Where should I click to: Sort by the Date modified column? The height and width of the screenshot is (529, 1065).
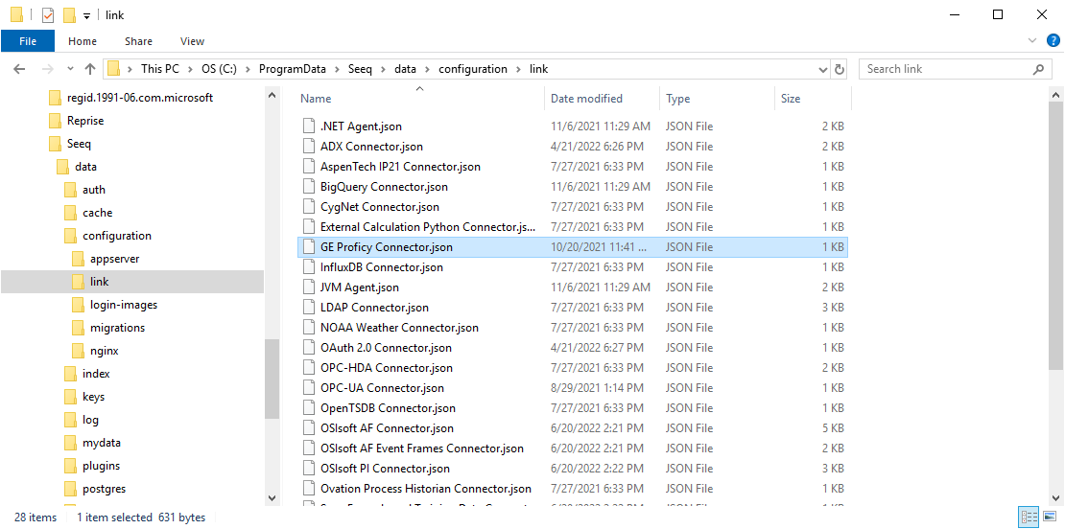tap(586, 99)
